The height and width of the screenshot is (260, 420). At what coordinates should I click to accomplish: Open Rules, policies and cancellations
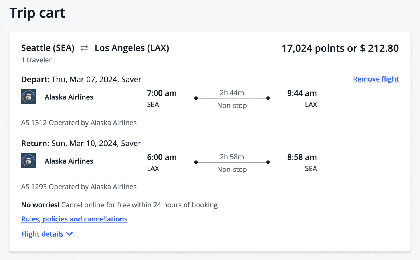[x=74, y=219]
